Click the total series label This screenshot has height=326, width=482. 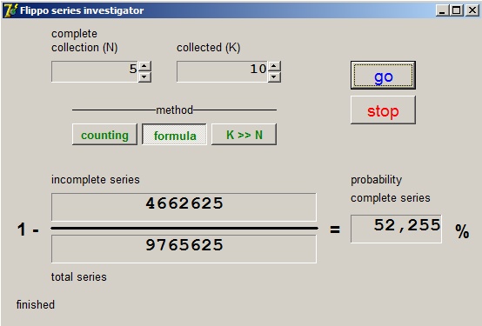(x=78, y=276)
